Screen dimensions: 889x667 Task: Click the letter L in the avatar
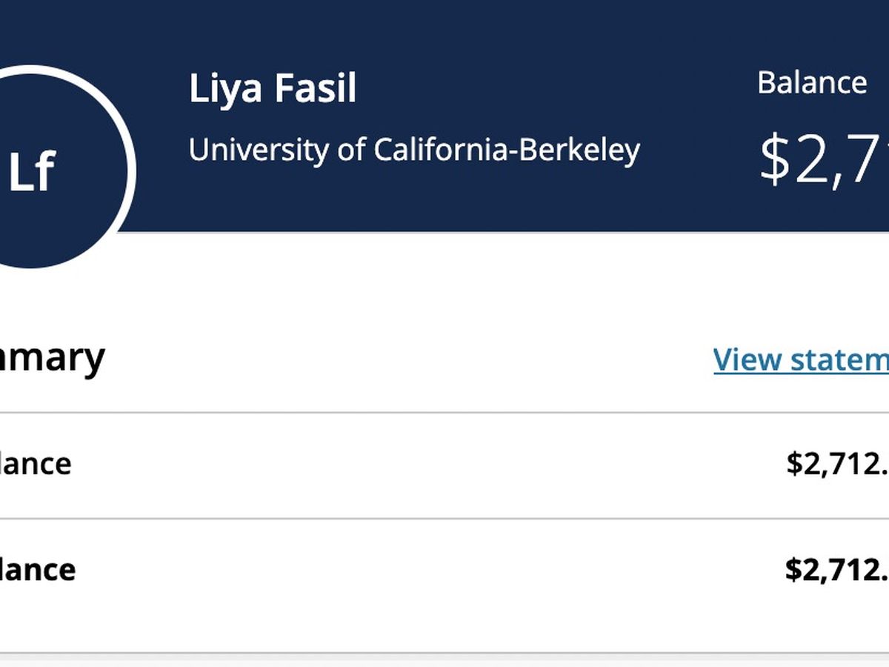21,172
